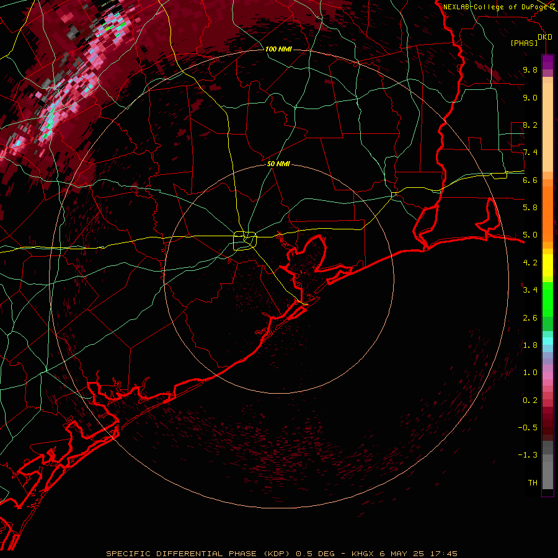Click the 0.2 color scale value
558x558 pixels.
[x=530, y=400]
